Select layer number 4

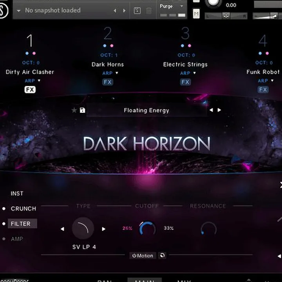pos(263,41)
